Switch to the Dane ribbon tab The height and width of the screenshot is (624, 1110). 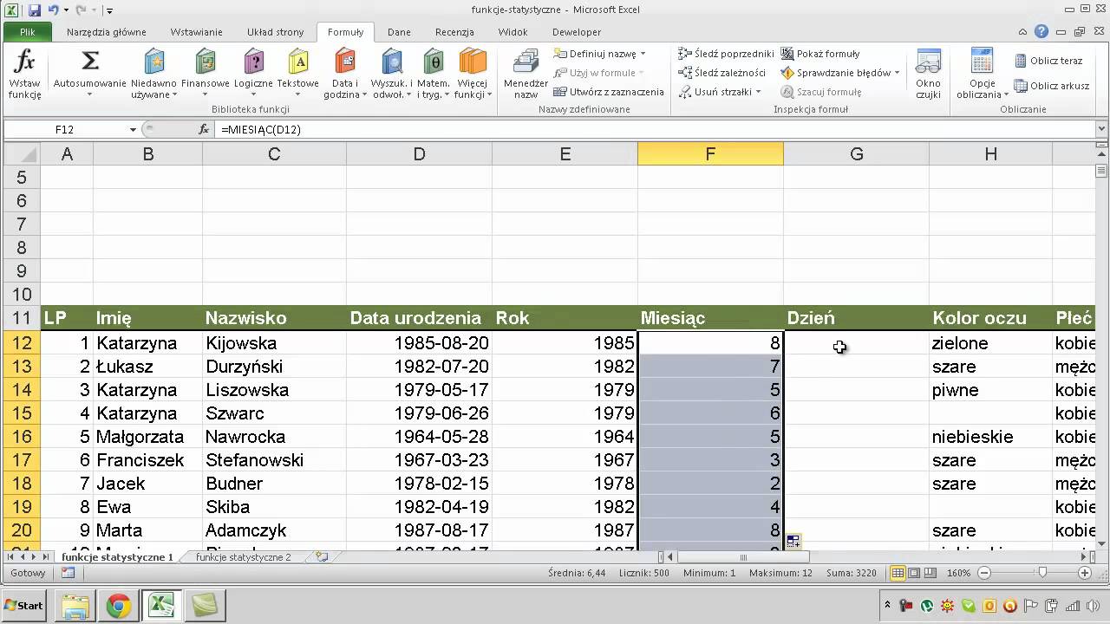399,32
